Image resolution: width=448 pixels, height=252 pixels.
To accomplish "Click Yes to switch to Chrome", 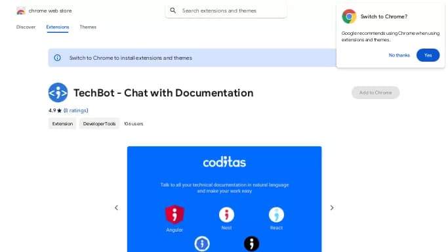I will (x=428, y=55).
